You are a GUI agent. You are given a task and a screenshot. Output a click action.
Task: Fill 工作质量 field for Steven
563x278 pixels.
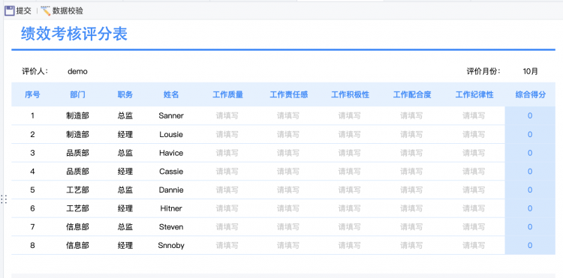point(227,227)
